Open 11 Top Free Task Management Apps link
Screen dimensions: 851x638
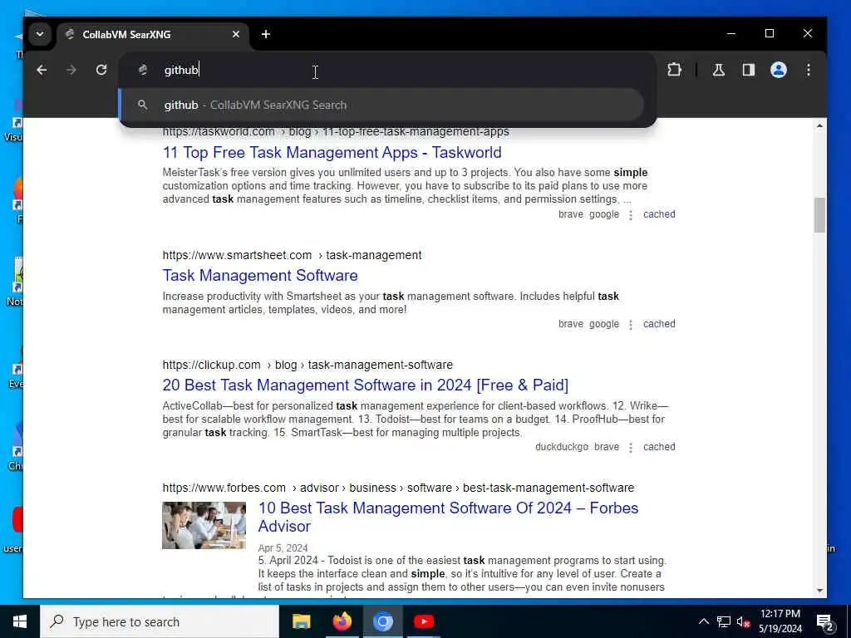click(x=332, y=153)
